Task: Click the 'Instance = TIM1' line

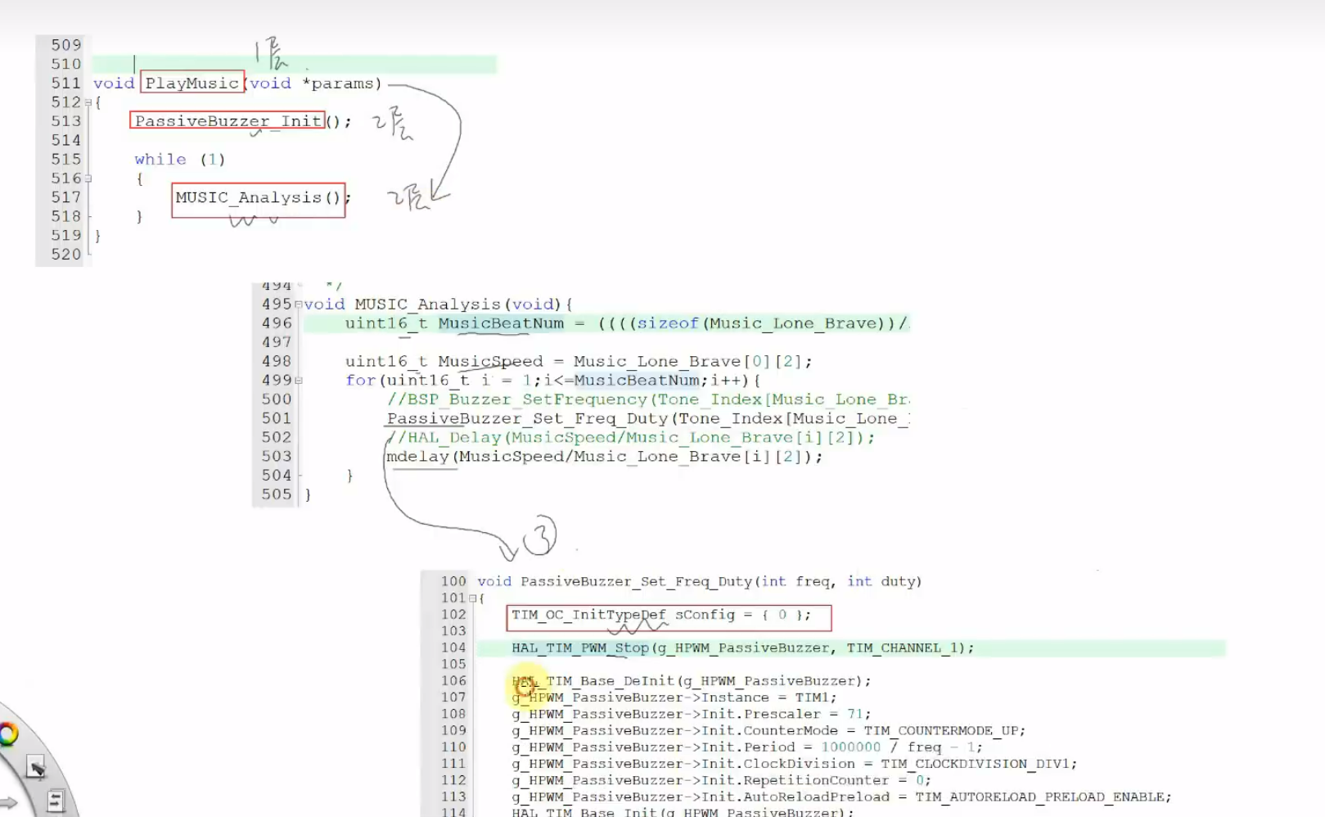Action: tap(674, 697)
